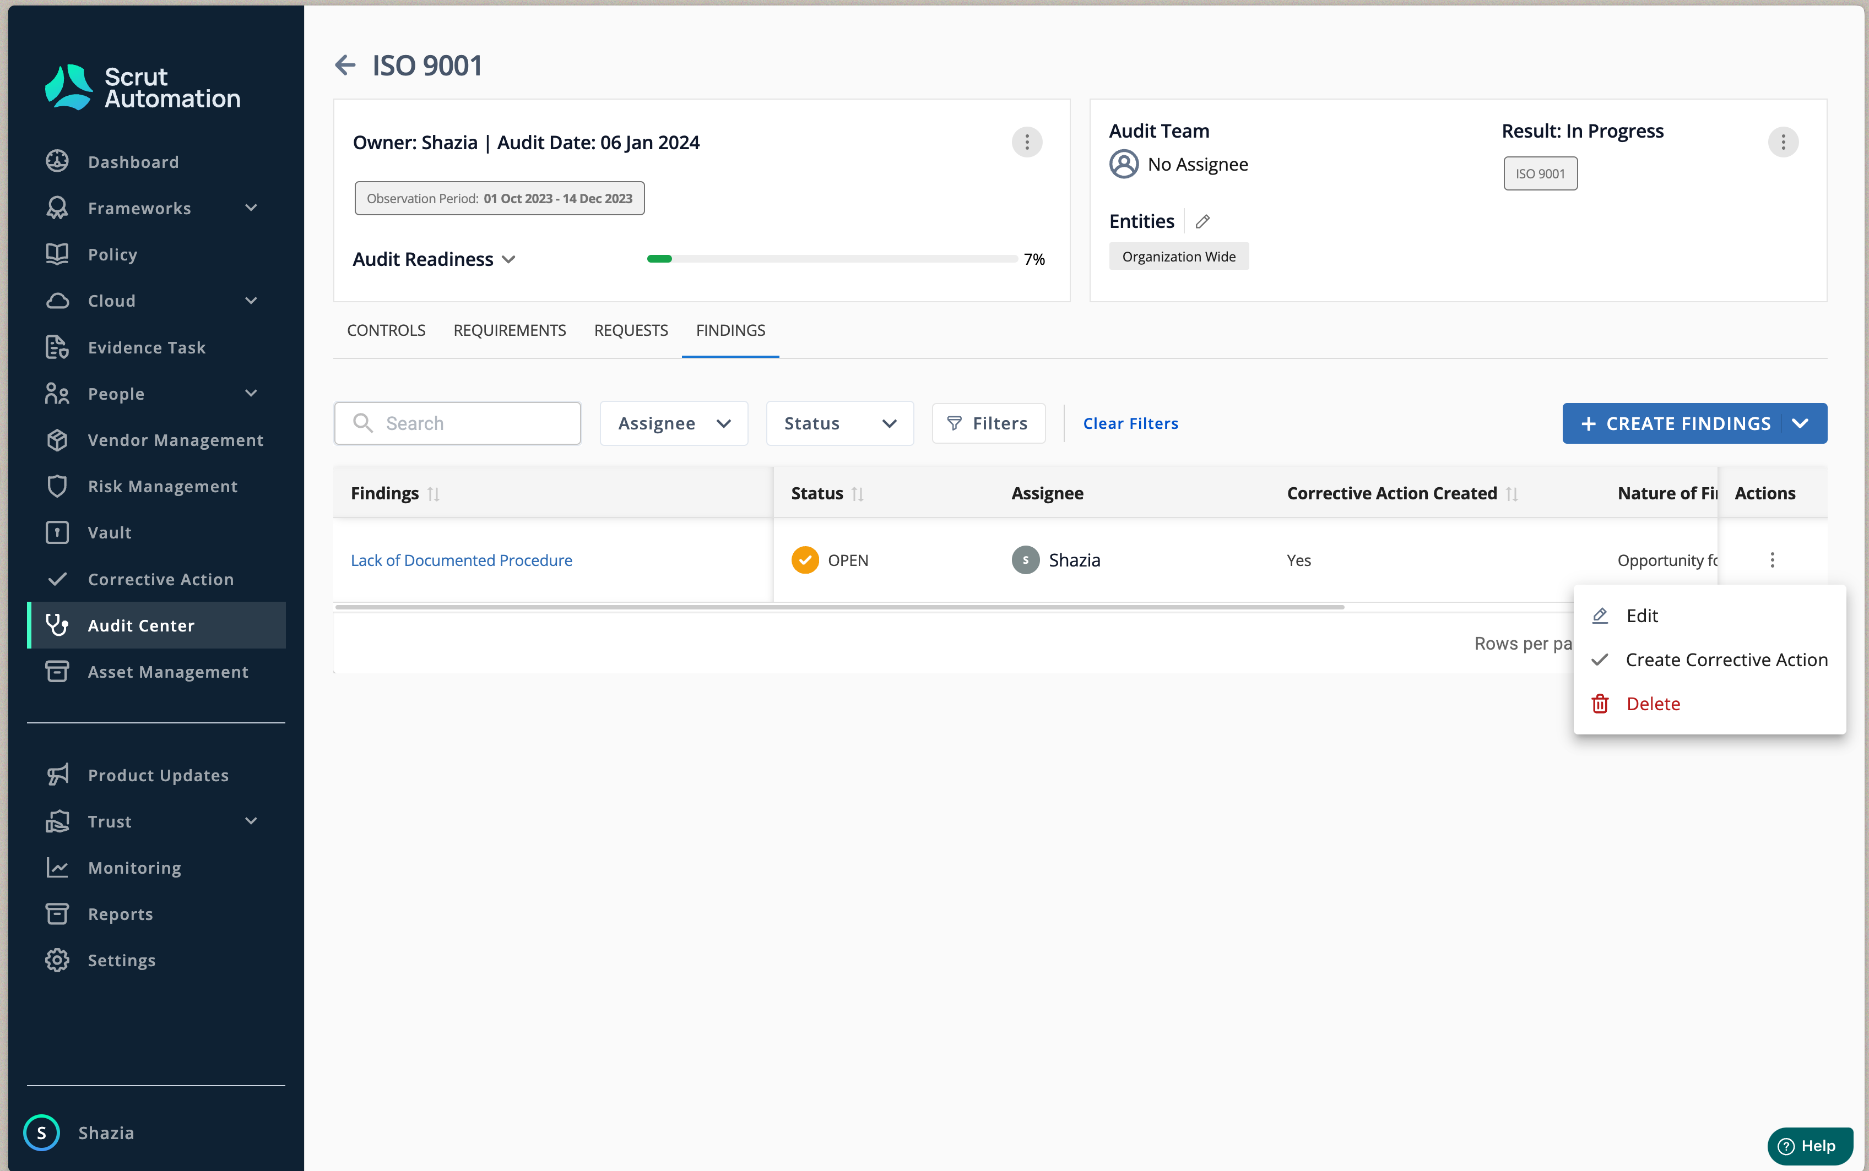
Task: Click the Audit Readiness progress bar
Action: click(x=831, y=259)
